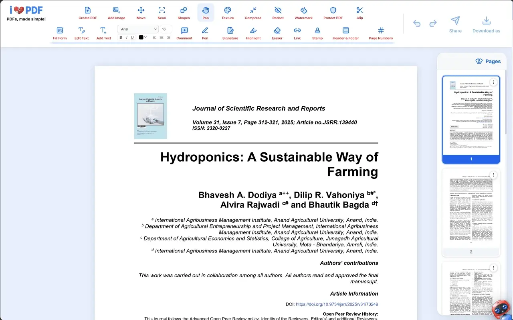Click the title "Hydroponics: A Sustainable Way of Farming"
The width and height of the screenshot is (513, 320).
coord(269,164)
